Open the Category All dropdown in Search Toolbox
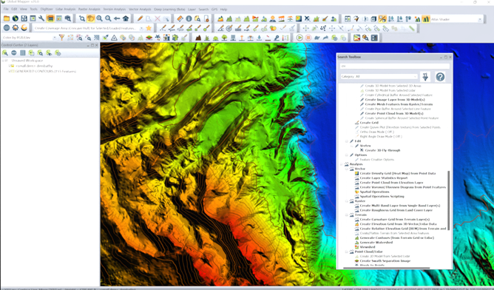 coord(379,77)
